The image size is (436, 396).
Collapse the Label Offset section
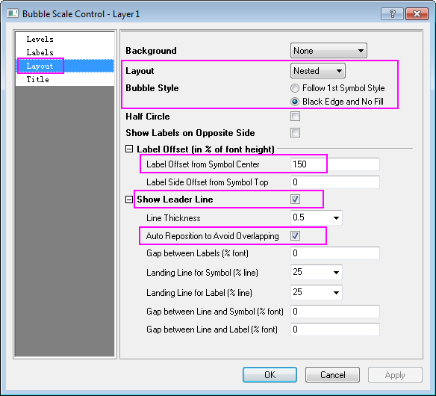coord(129,149)
